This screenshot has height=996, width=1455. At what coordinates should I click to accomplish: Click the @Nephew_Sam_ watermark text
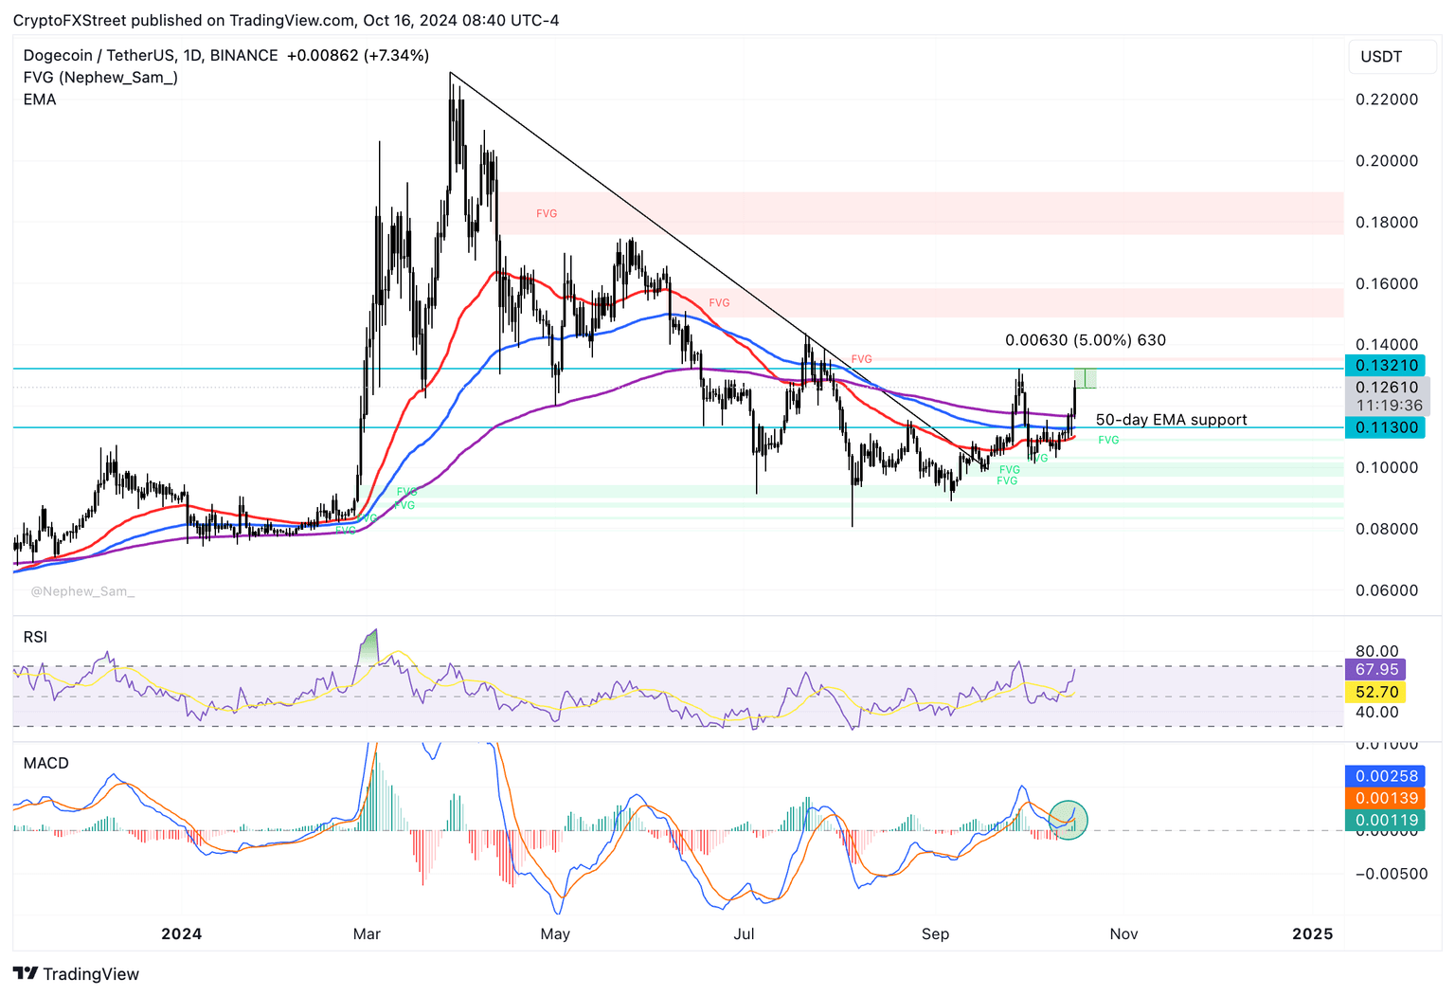point(82,591)
